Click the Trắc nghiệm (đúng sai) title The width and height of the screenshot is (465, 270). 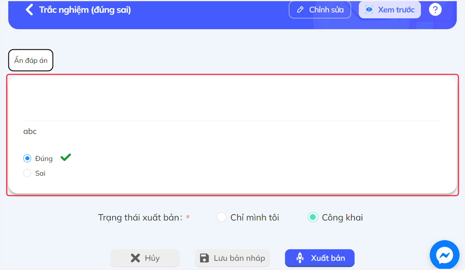coord(85,10)
